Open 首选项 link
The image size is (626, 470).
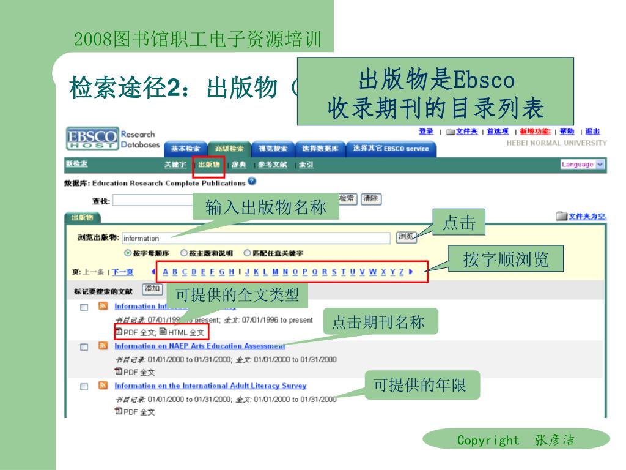pos(498,131)
